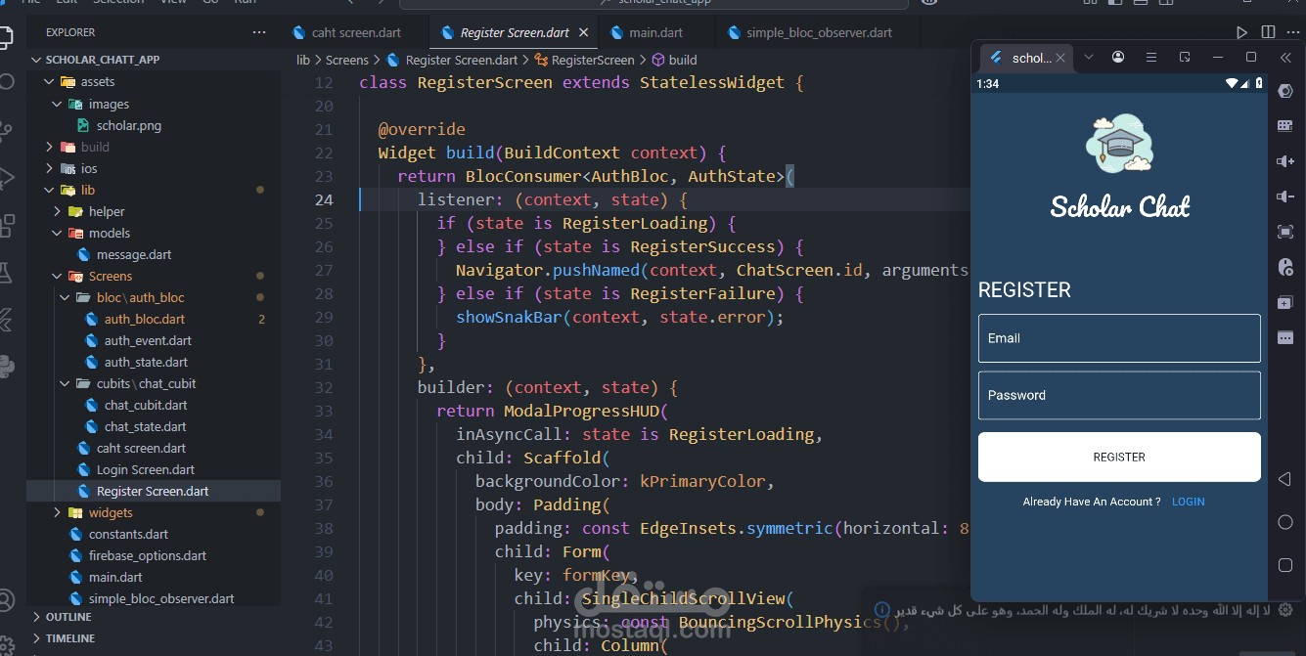1306x656 pixels.
Task: Open the emulator keyboard mapping icon
Action: tap(1285, 126)
